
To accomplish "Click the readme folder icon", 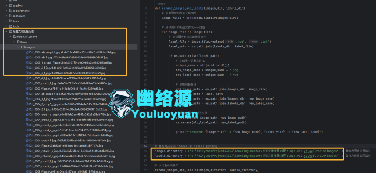I will (10, 6).
